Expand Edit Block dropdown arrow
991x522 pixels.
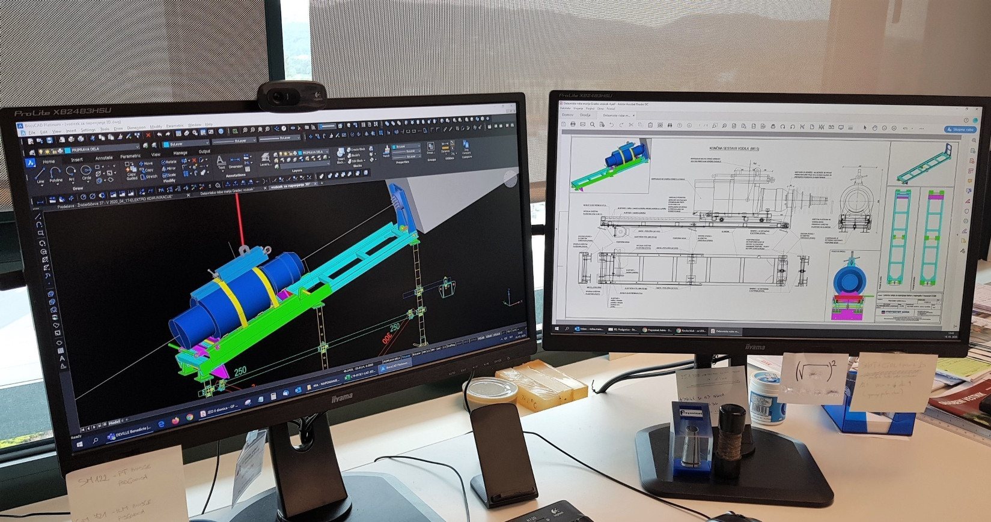tap(365, 160)
